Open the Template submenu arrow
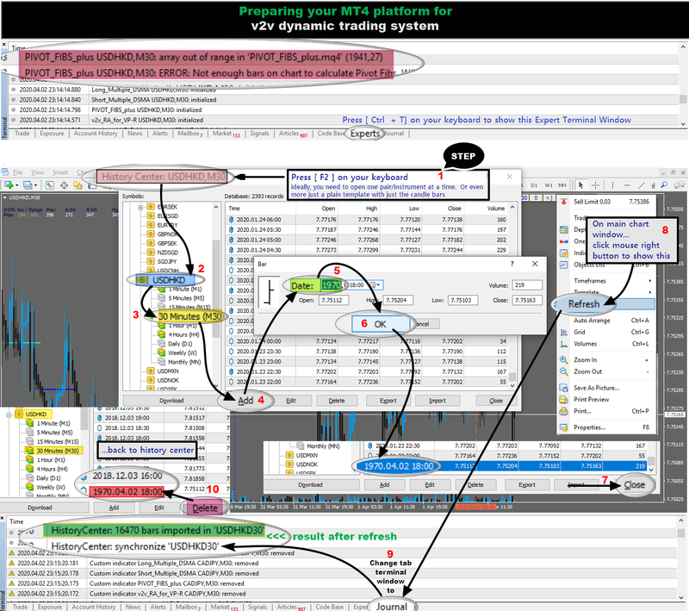 click(650, 292)
